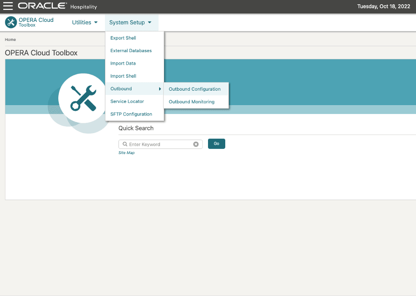Open External Databases

tap(131, 50)
